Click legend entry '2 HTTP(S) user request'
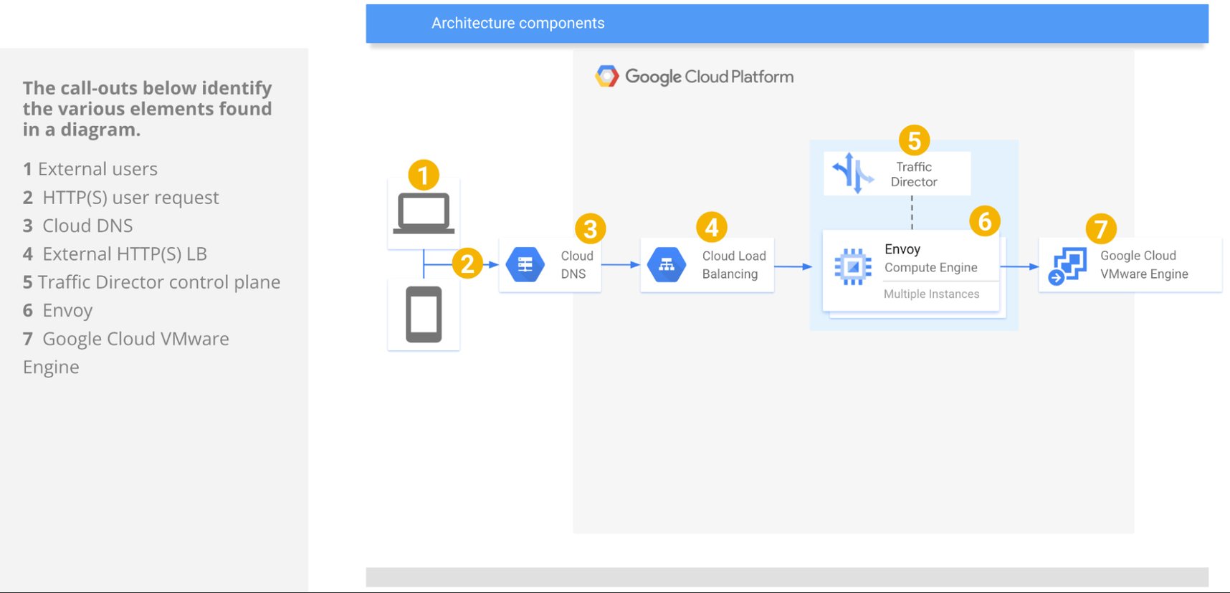 120,198
